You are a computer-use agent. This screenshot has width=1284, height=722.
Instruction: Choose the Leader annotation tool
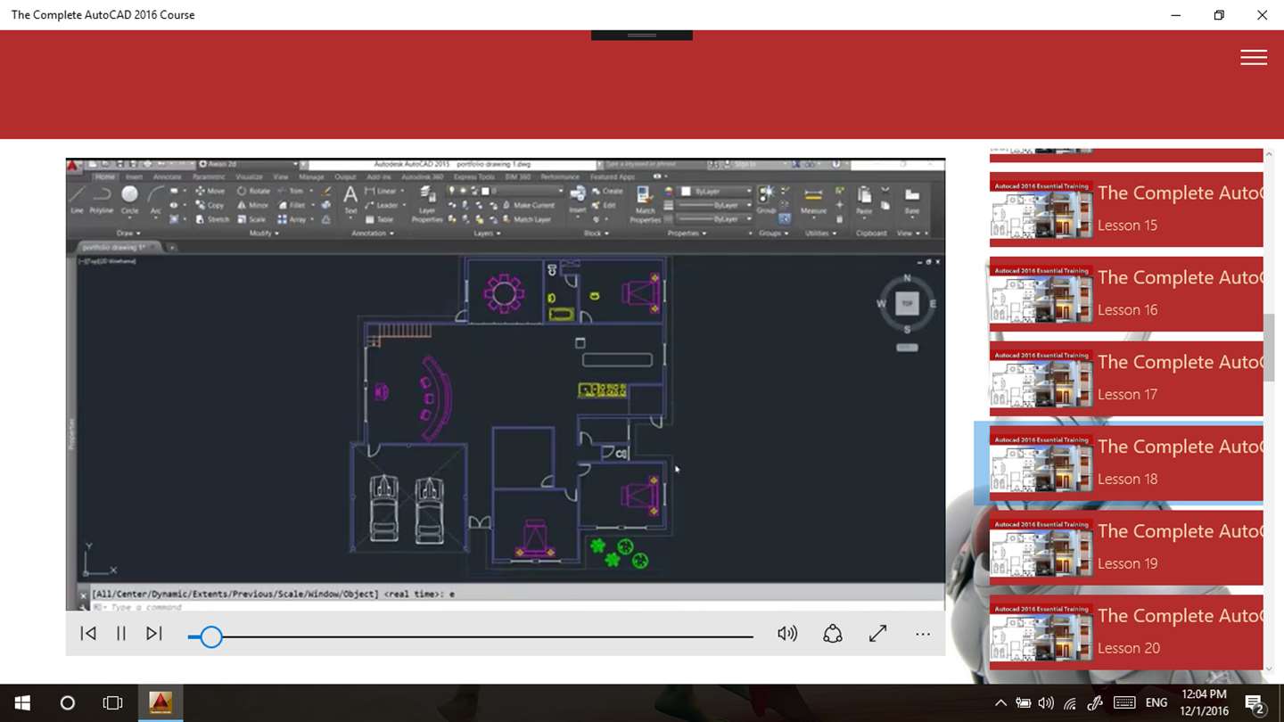coord(383,205)
